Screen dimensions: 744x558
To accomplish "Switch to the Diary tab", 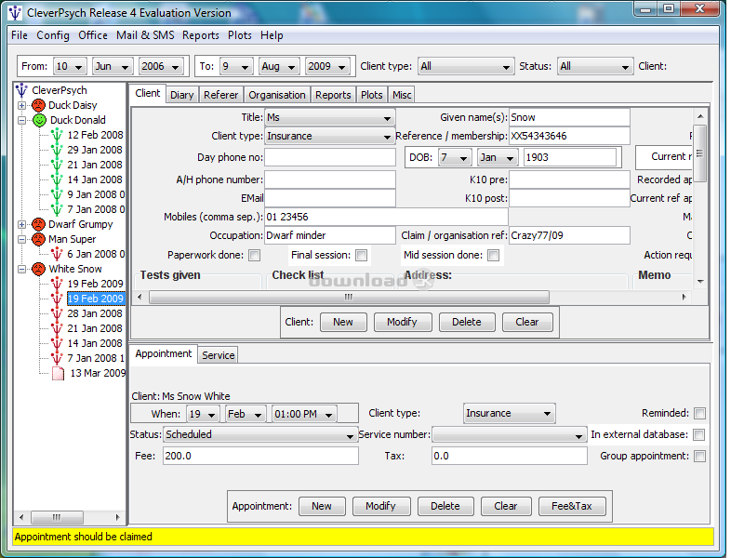I will pyautogui.click(x=181, y=95).
